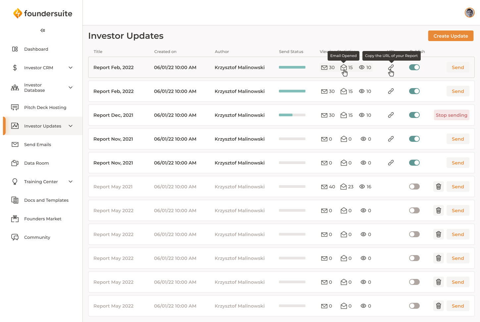
Task: Click the email sent icon on Report Nov, 2021
Action: 324,139
